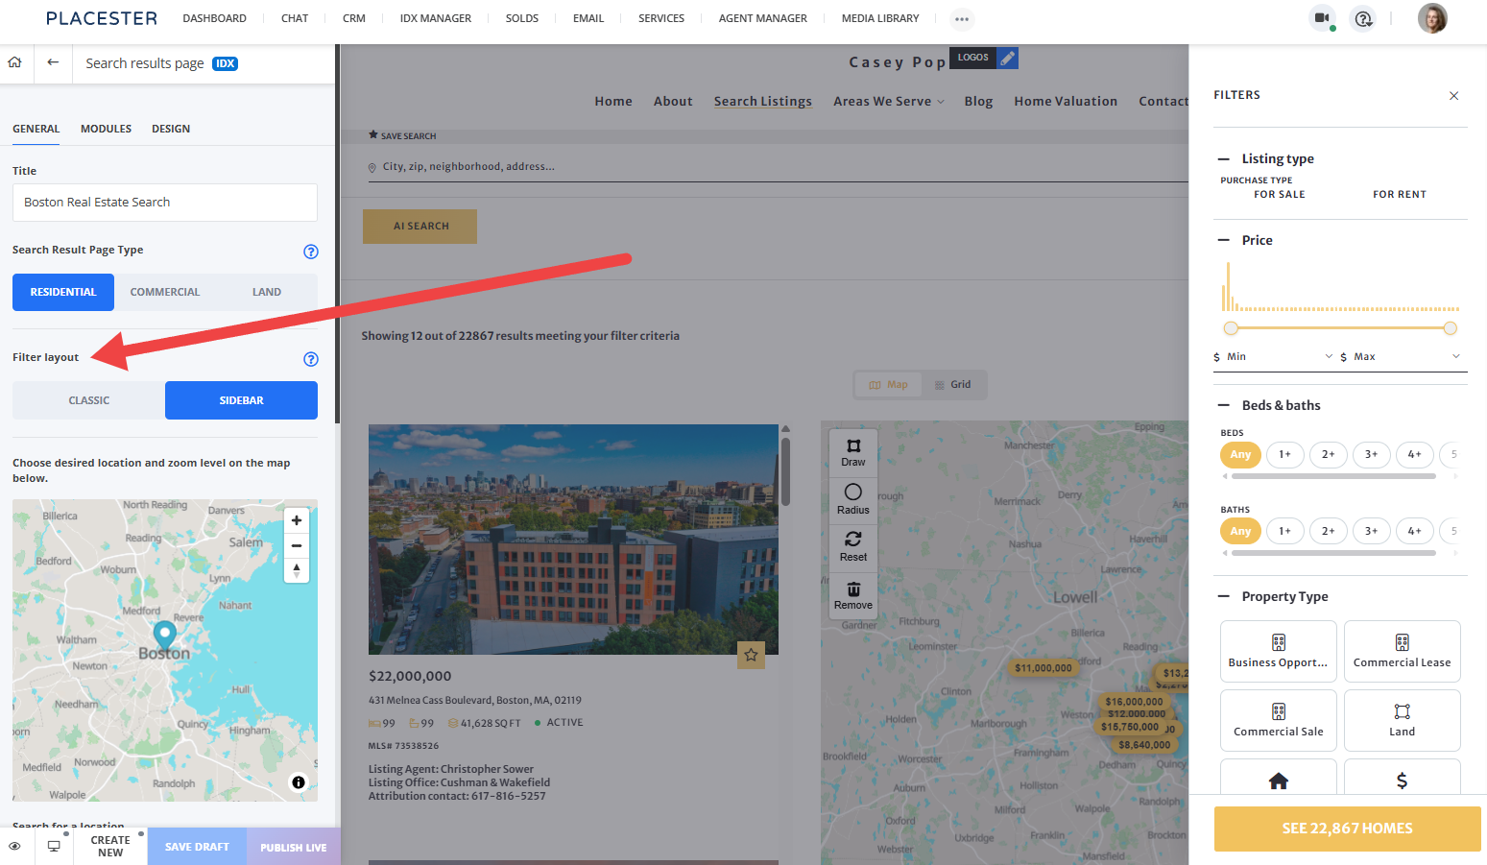Click the SEE 22,867 HOMES button
Viewport: 1487px width, 865px height.
(1347, 829)
